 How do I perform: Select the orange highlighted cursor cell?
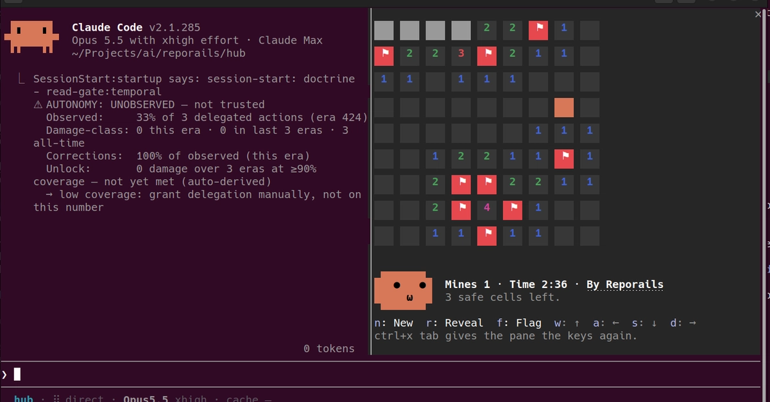564,108
